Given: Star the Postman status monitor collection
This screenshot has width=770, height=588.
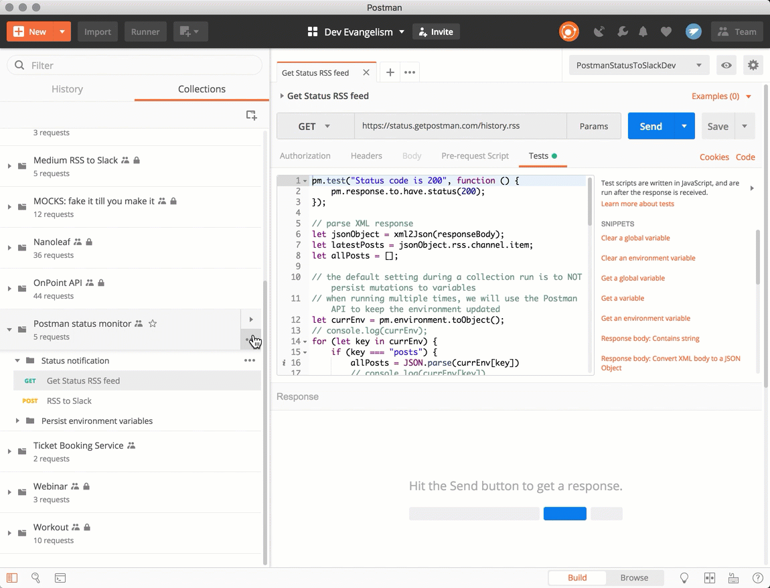Looking at the screenshot, I should (x=153, y=323).
